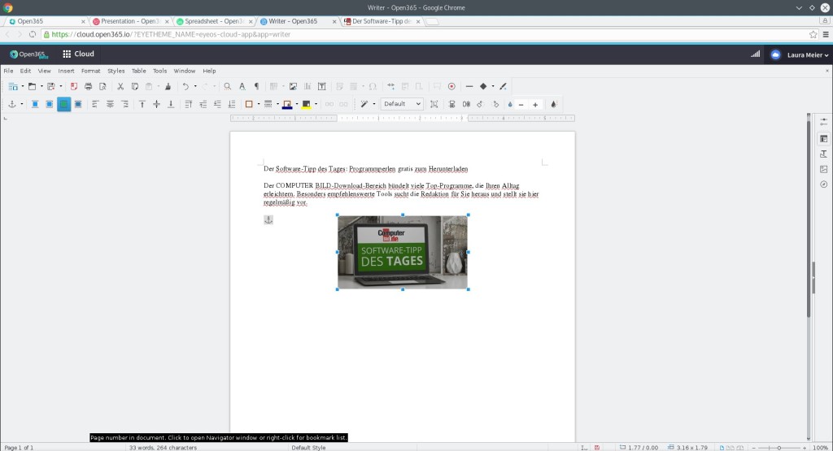Image resolution: width=833 pixels, height=451 pixels.
Task: Select the Software-Tipp des Tages image
Action: tap(402, 252)
